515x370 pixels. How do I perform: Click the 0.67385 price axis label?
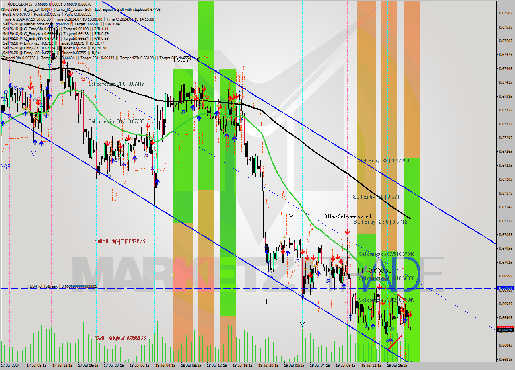[x=505, y=96]
